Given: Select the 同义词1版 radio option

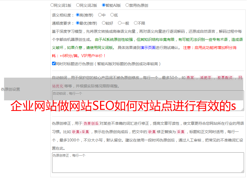Looking at the screenshot, I should [52, 5].
